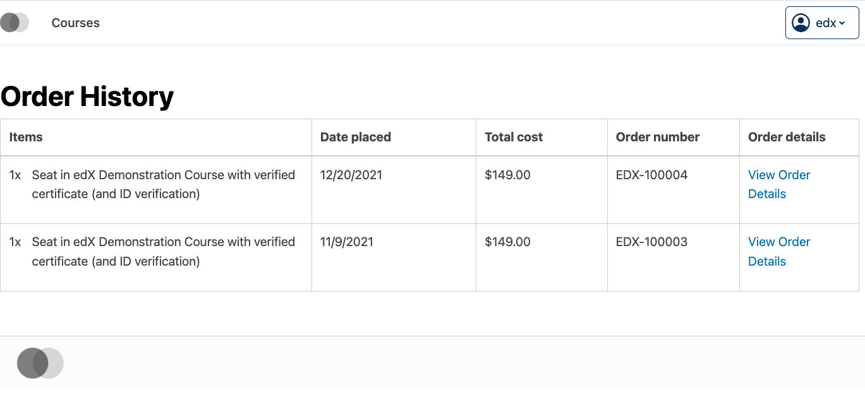Click the Items column header
Viewport: 865px width, 395px height.
point(26,137)
